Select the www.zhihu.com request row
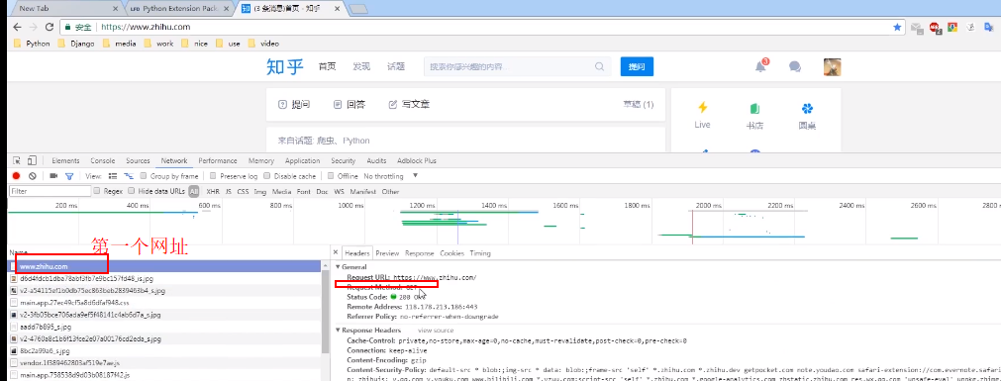The image size is (1001, 381). pos(164,266)
